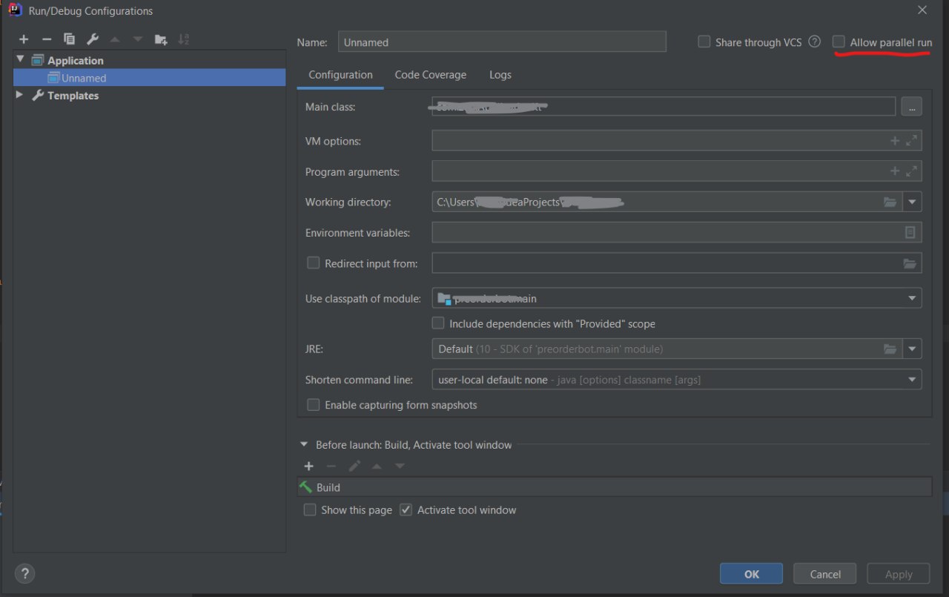Screen dimensions: 949x597
Task: Add a Before launch task
Action: (309, 466)
